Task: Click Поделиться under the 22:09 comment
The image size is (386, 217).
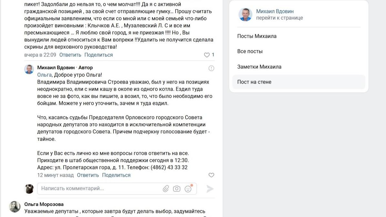Action: click(98, 55)
